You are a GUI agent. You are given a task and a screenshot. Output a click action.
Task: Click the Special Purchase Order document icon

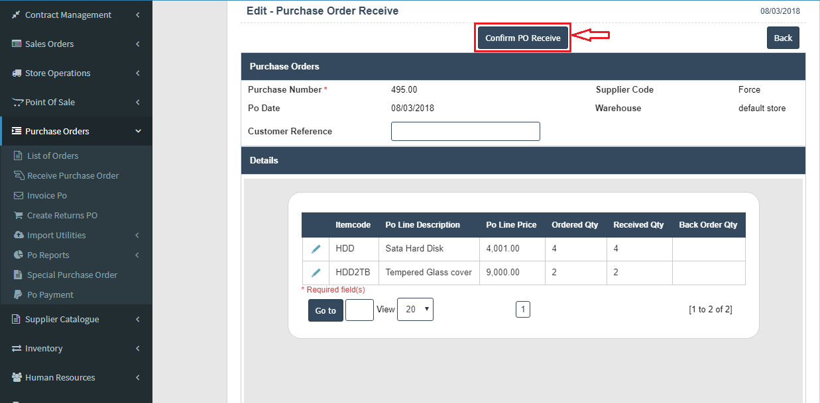tap(19, 275)
